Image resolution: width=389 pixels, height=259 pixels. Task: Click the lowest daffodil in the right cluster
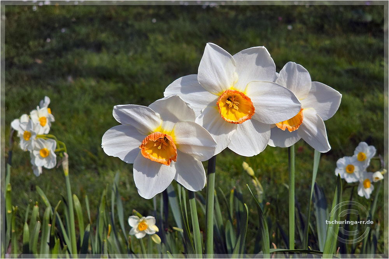[x=366, y=185]
